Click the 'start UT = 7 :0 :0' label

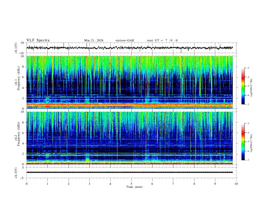coord(162,40)
